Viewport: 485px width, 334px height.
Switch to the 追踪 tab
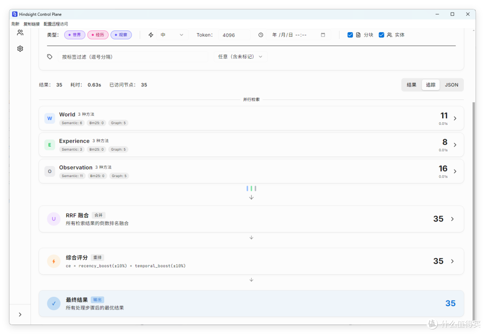coord(431,85)
